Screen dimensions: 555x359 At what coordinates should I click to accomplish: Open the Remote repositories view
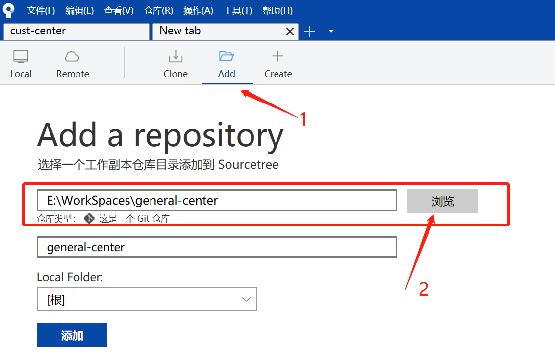[x=72, y=63]
